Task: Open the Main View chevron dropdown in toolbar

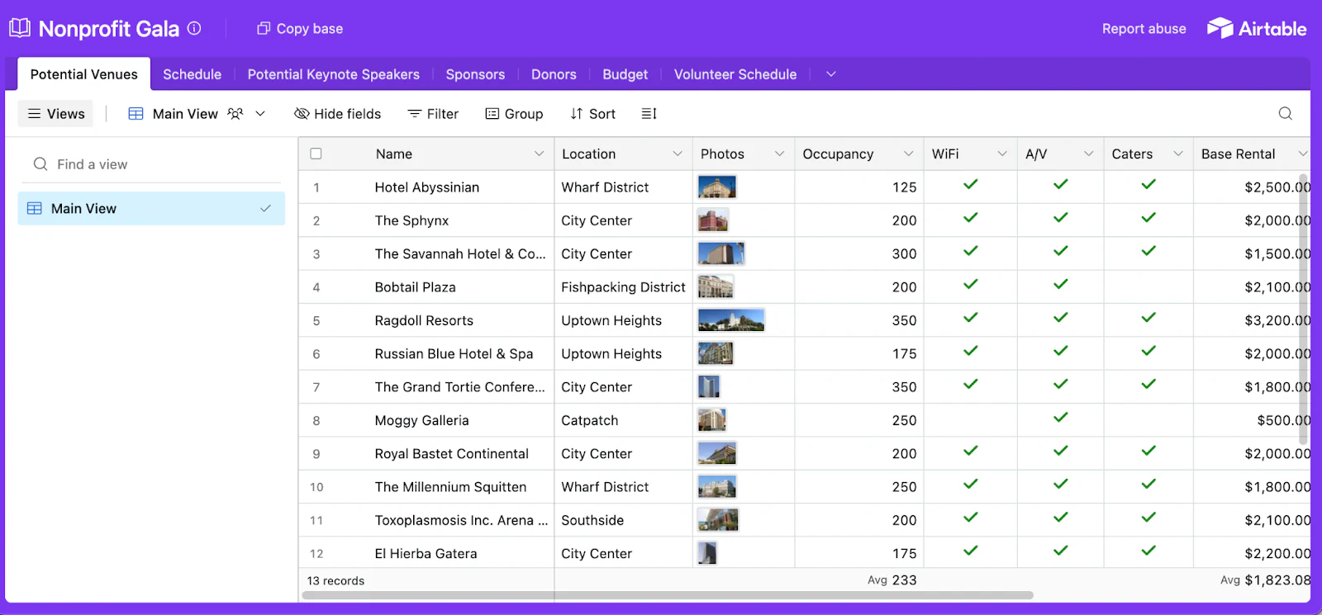Action: [260, 114]
